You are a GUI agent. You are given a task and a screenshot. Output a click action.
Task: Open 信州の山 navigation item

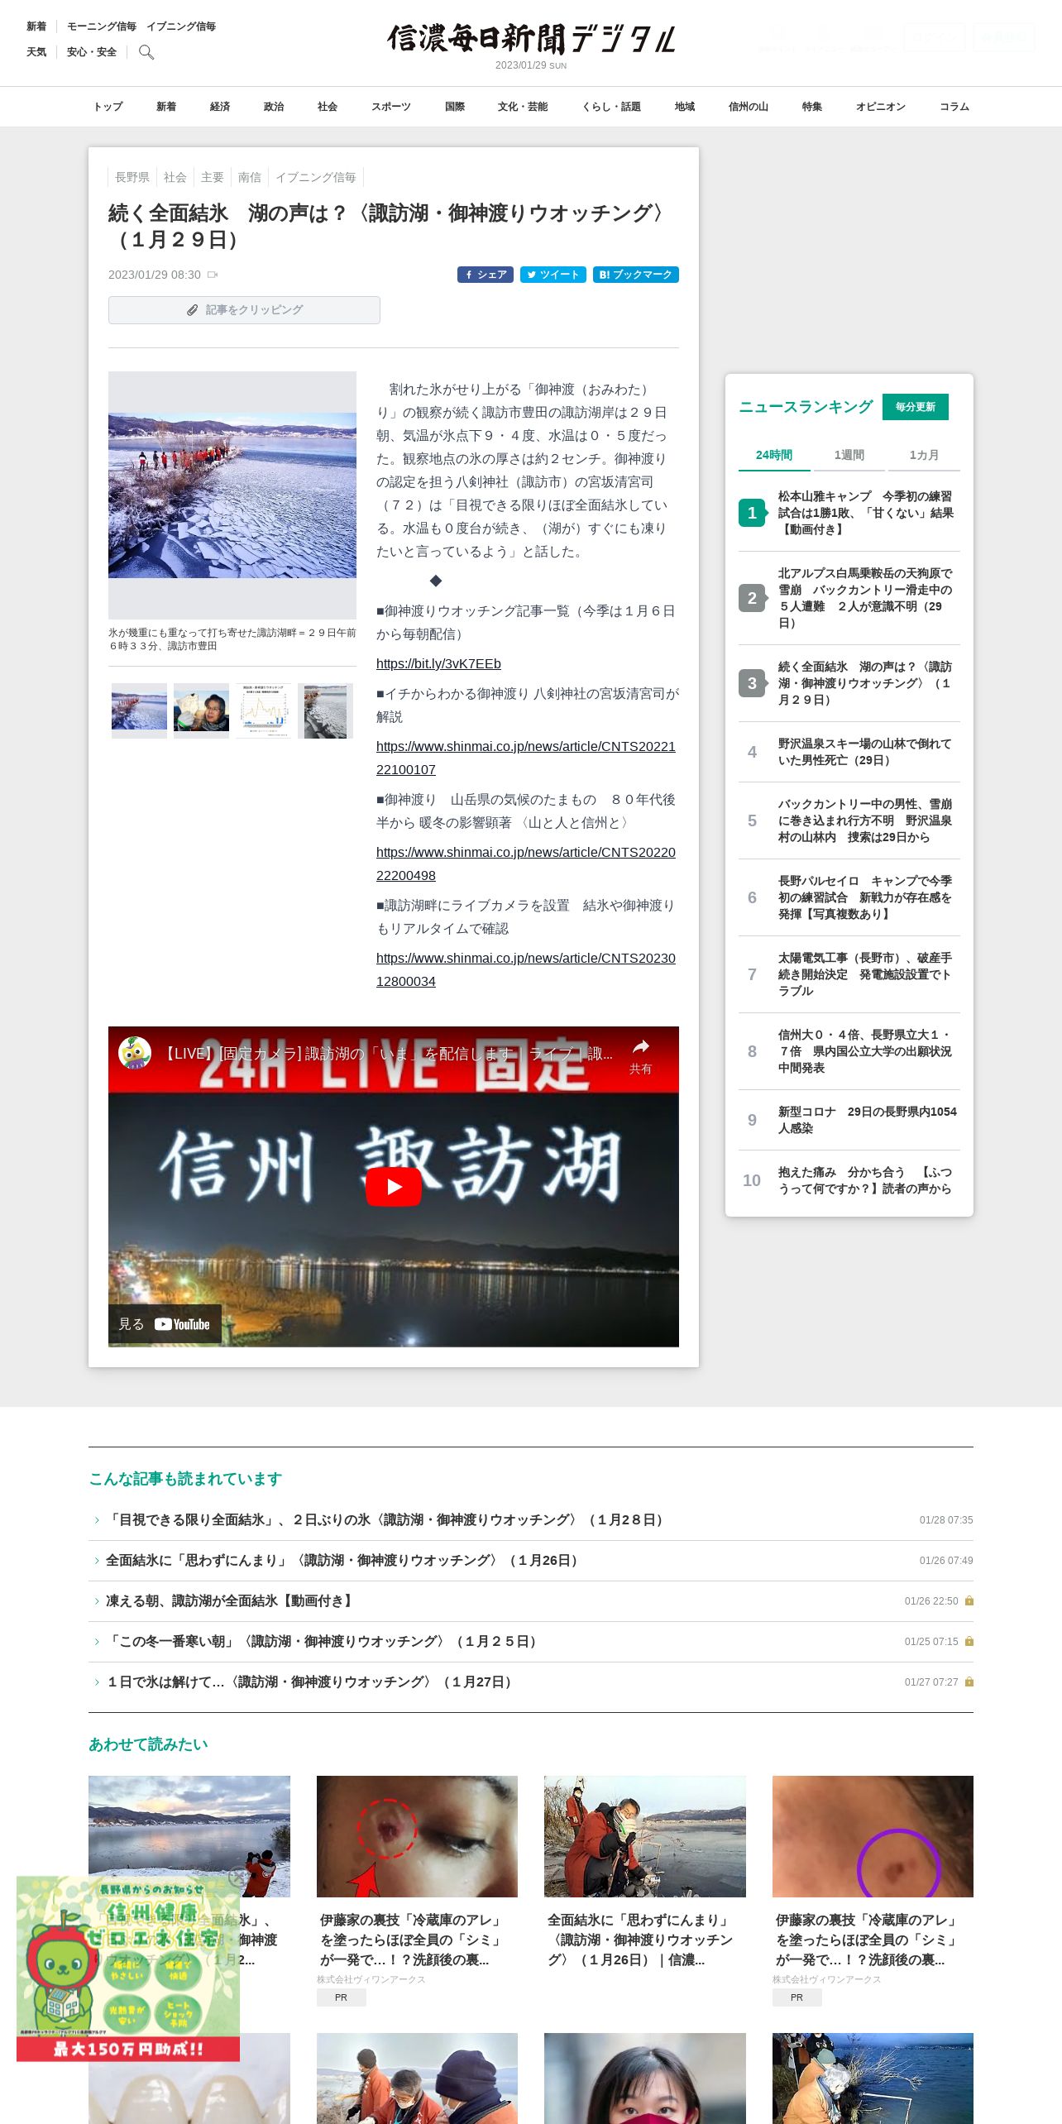(x=749, y=107)
